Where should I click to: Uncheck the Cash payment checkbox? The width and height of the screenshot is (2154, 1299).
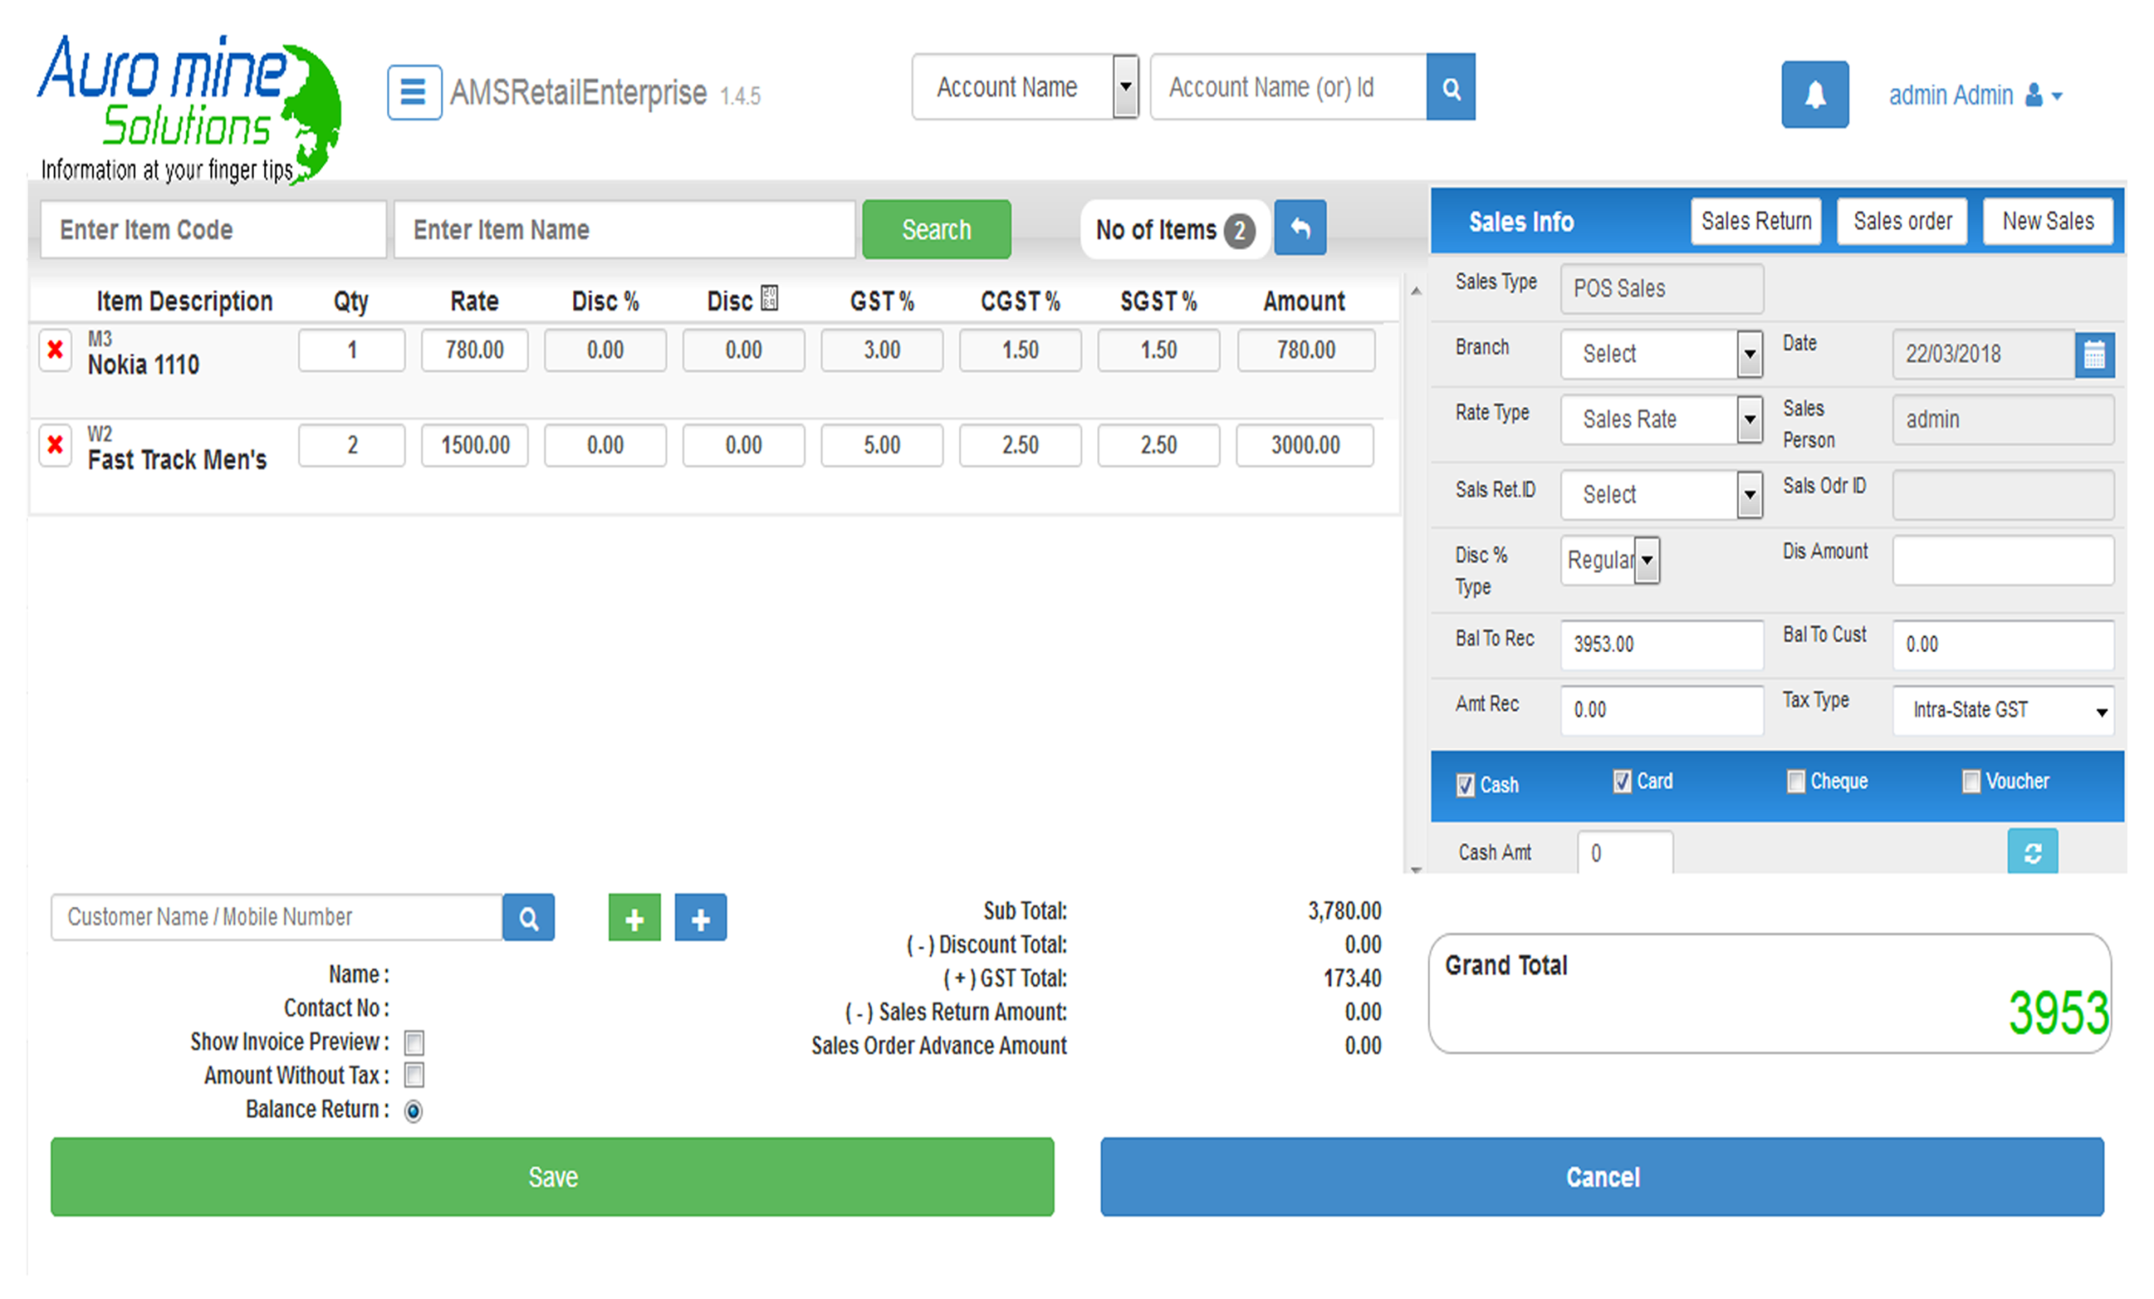(1465, 785)
